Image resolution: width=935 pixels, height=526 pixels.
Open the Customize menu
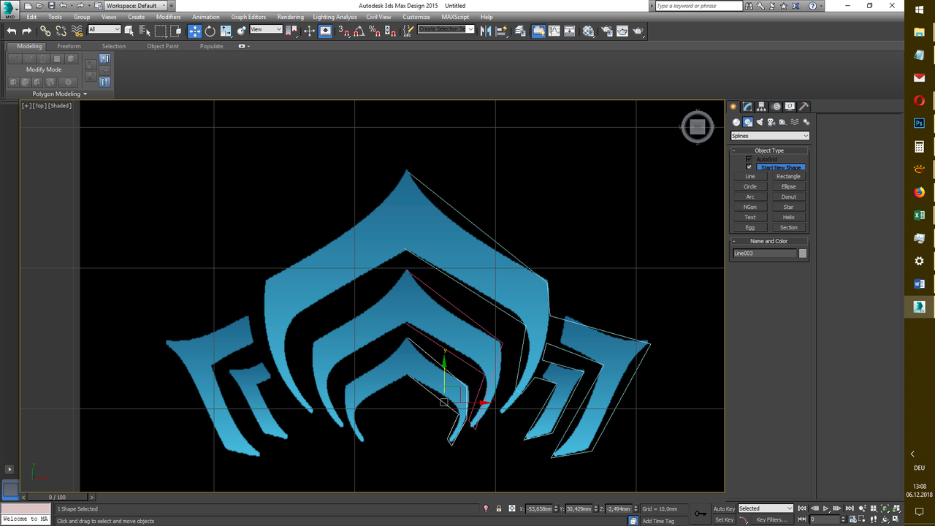[416, 17]
